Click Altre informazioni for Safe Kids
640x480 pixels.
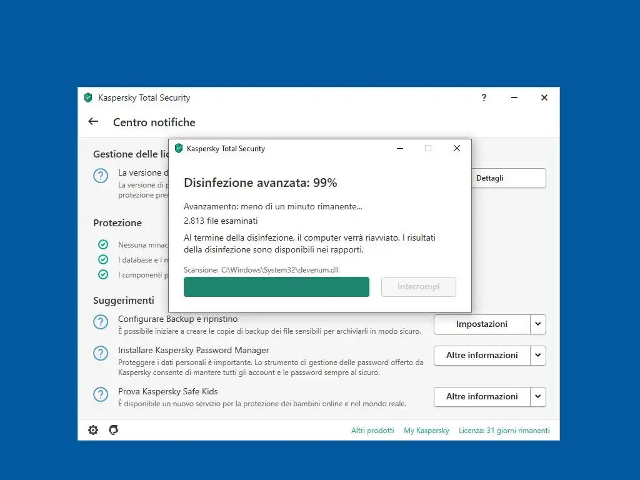coord(482,397)
